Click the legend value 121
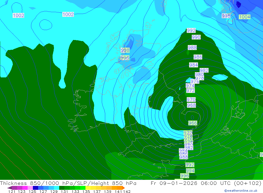Screen dimensions: 263x193 click(x=12, y=191)
